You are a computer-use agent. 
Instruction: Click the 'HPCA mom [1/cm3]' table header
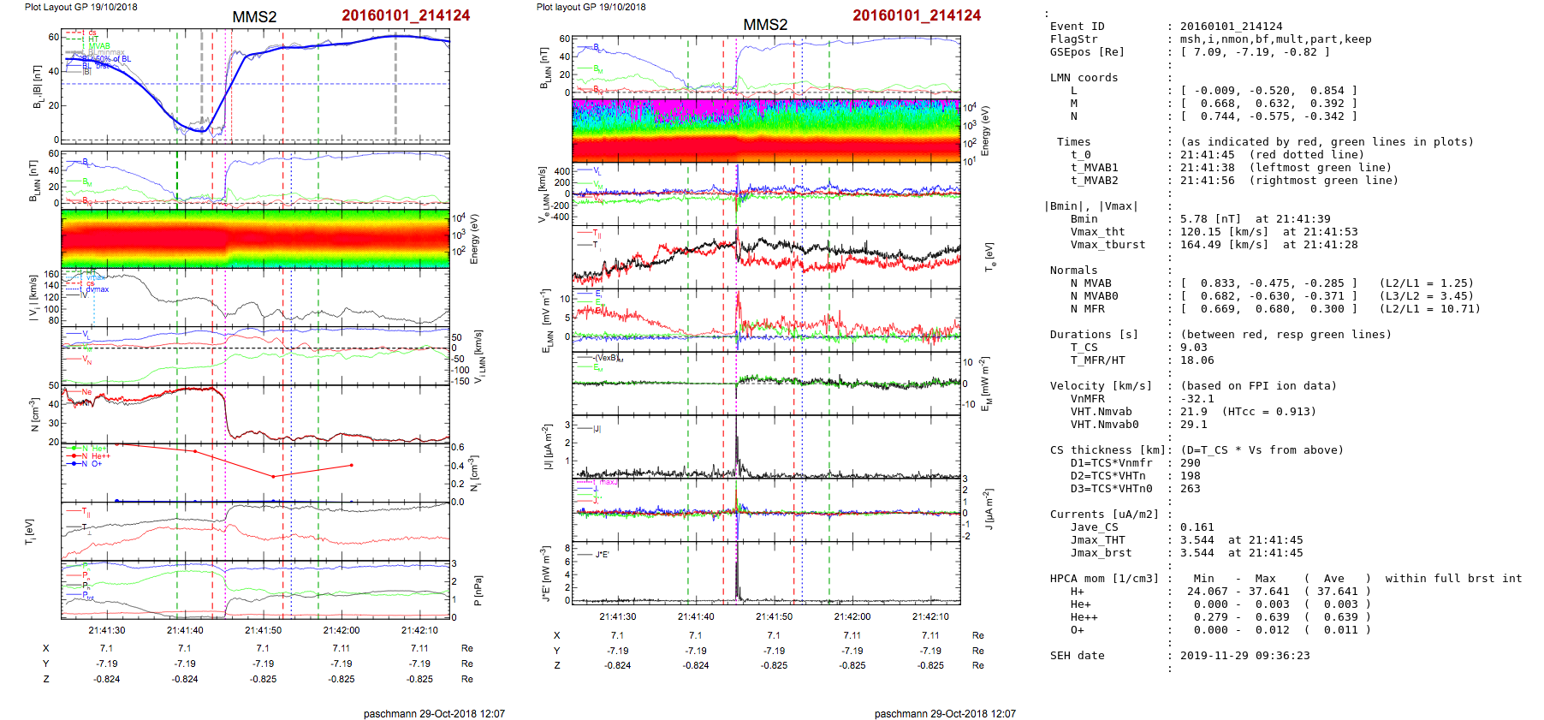click(1103, 579)
